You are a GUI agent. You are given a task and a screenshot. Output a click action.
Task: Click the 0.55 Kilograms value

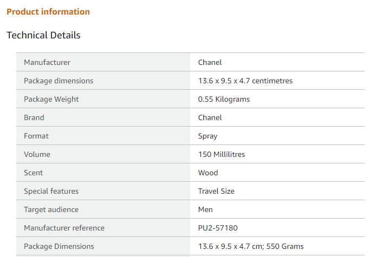click(224, 99)
